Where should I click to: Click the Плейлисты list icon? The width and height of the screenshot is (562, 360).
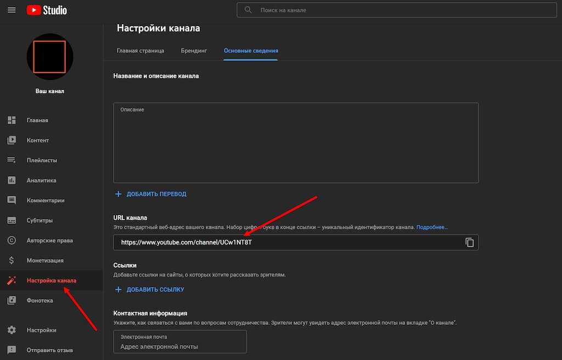coord(12,160)
